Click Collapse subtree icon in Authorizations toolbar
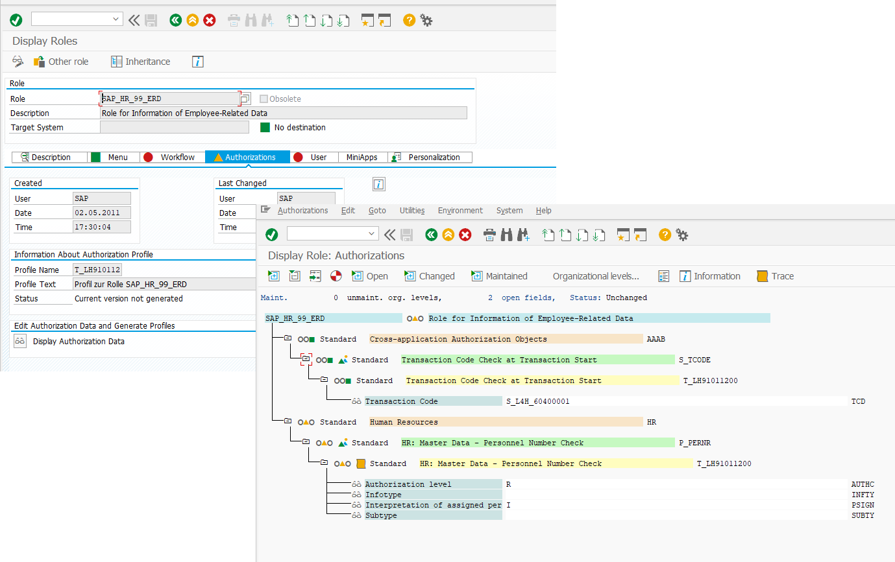The width and height of the screenshot is (895, 562). (295, 276)
